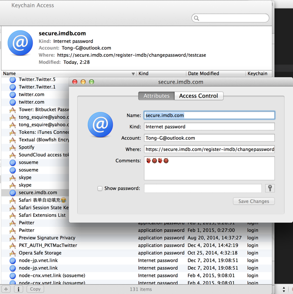293x294 pixels.
Task: Click the sort arrow in Name column header
Action: 133,74
